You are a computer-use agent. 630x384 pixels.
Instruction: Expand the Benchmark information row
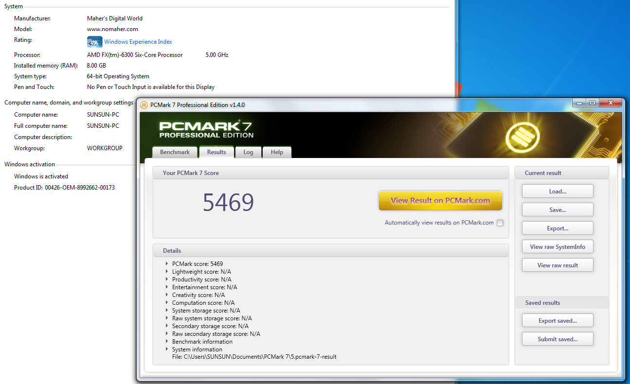(167, 342)
